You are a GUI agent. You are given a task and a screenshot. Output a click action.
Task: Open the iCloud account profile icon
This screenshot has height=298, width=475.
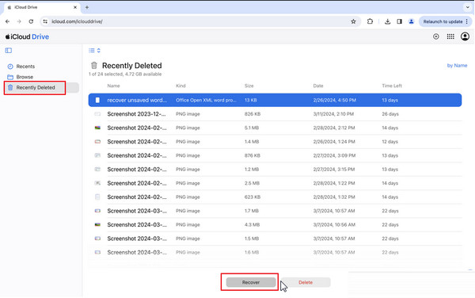pos(465,36)
